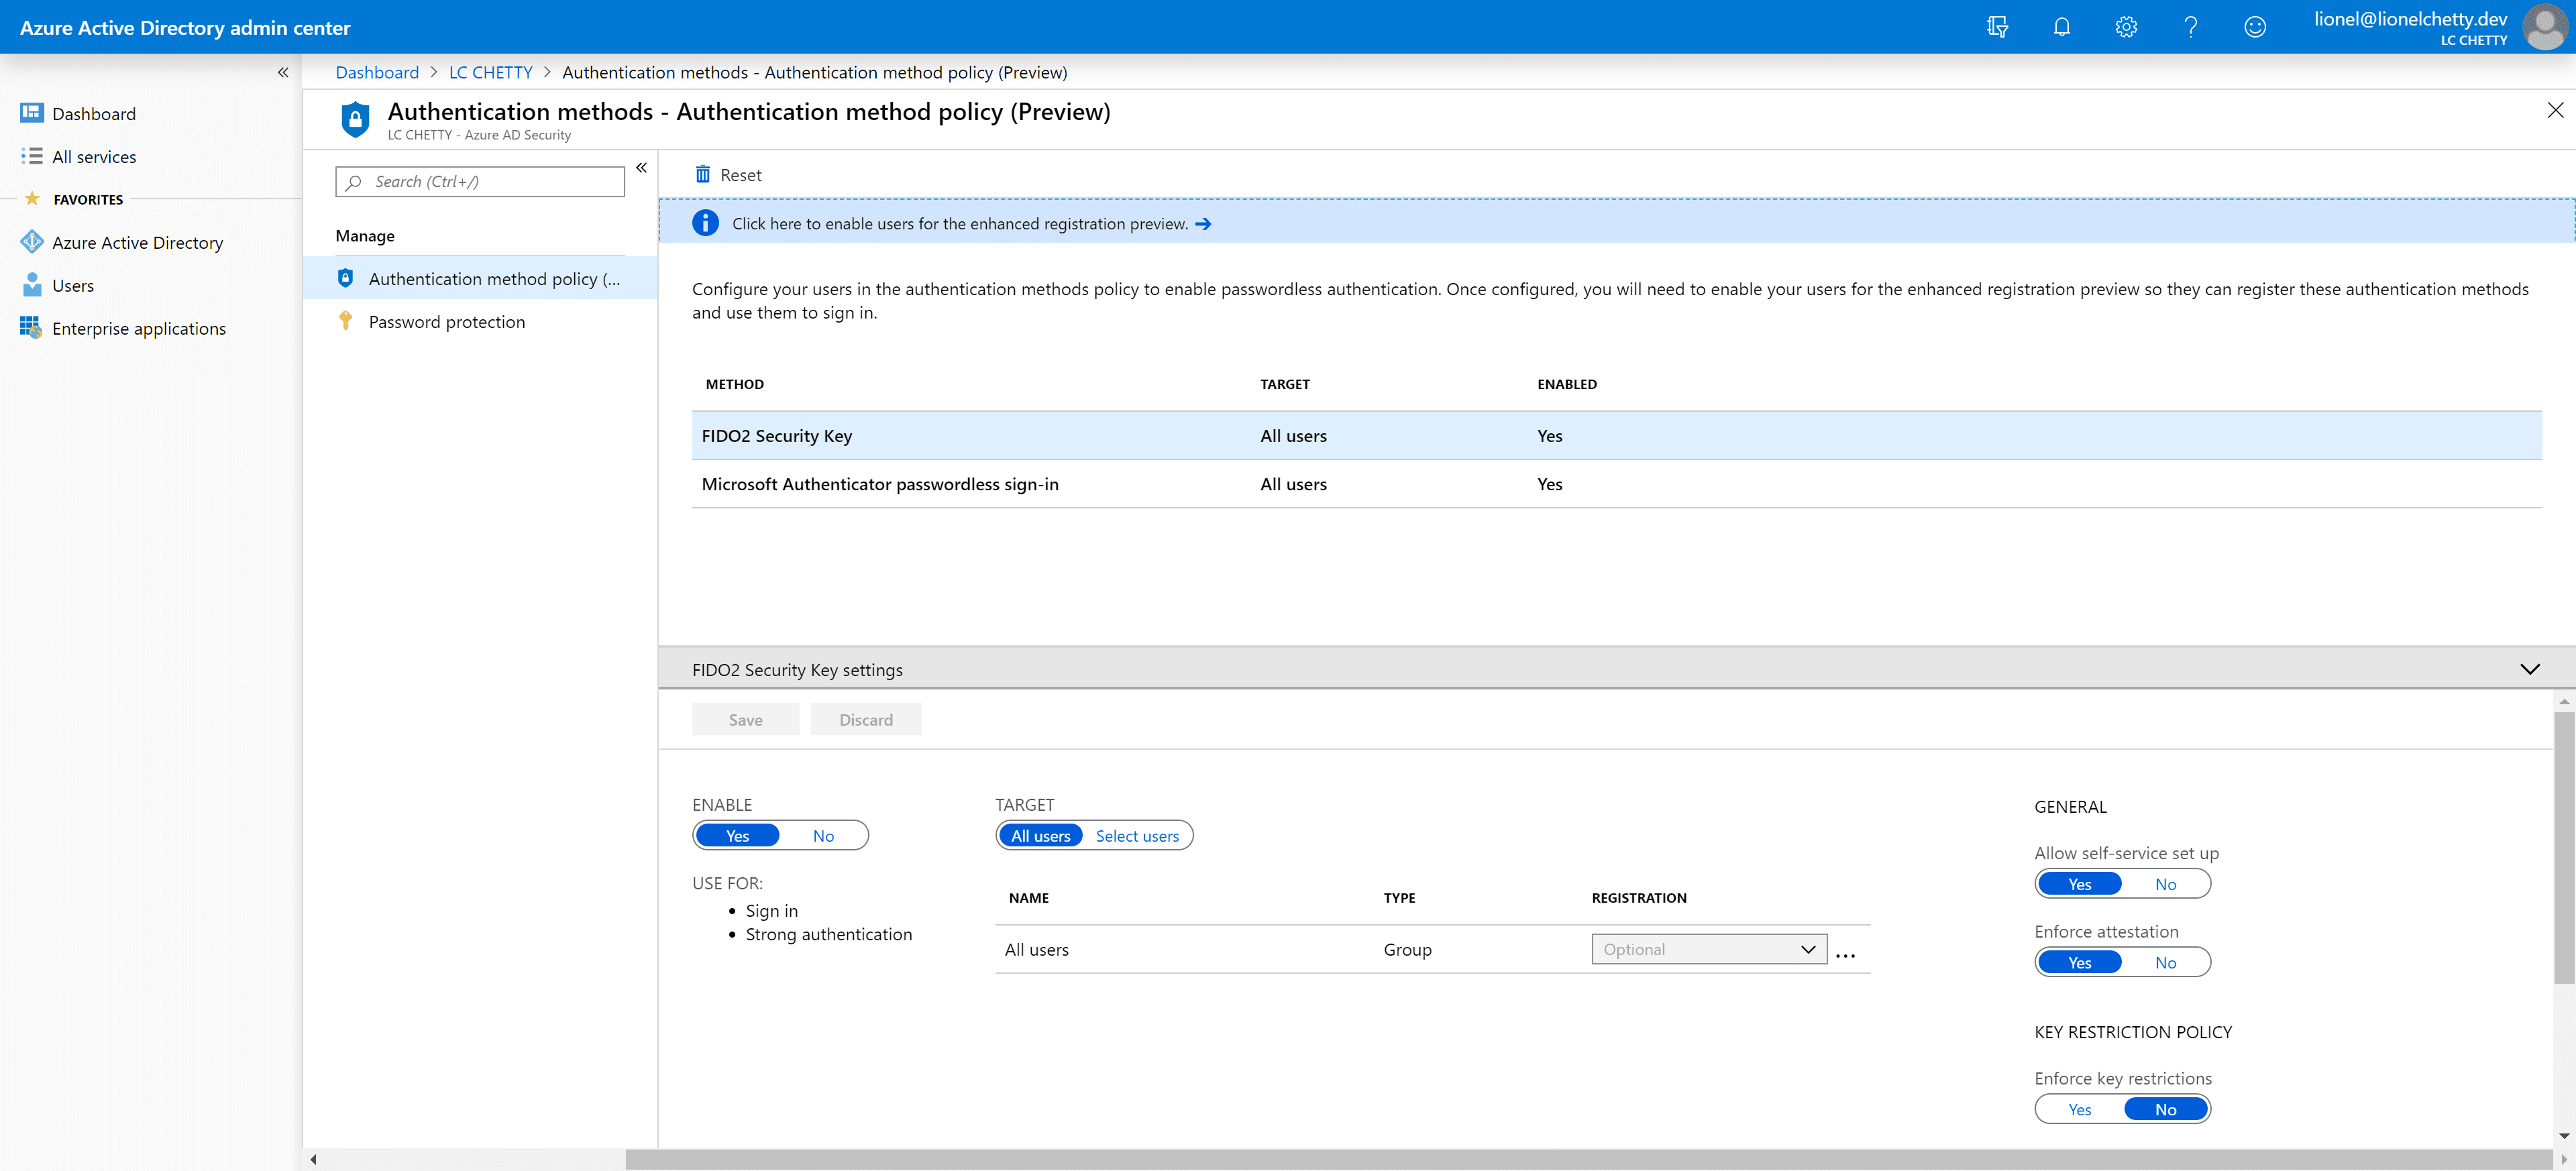Toggle FIDO2 Security Key enable to No
Viewport: 2576px width, 1171px height.
pyautogui.click(x=823, y=834)
